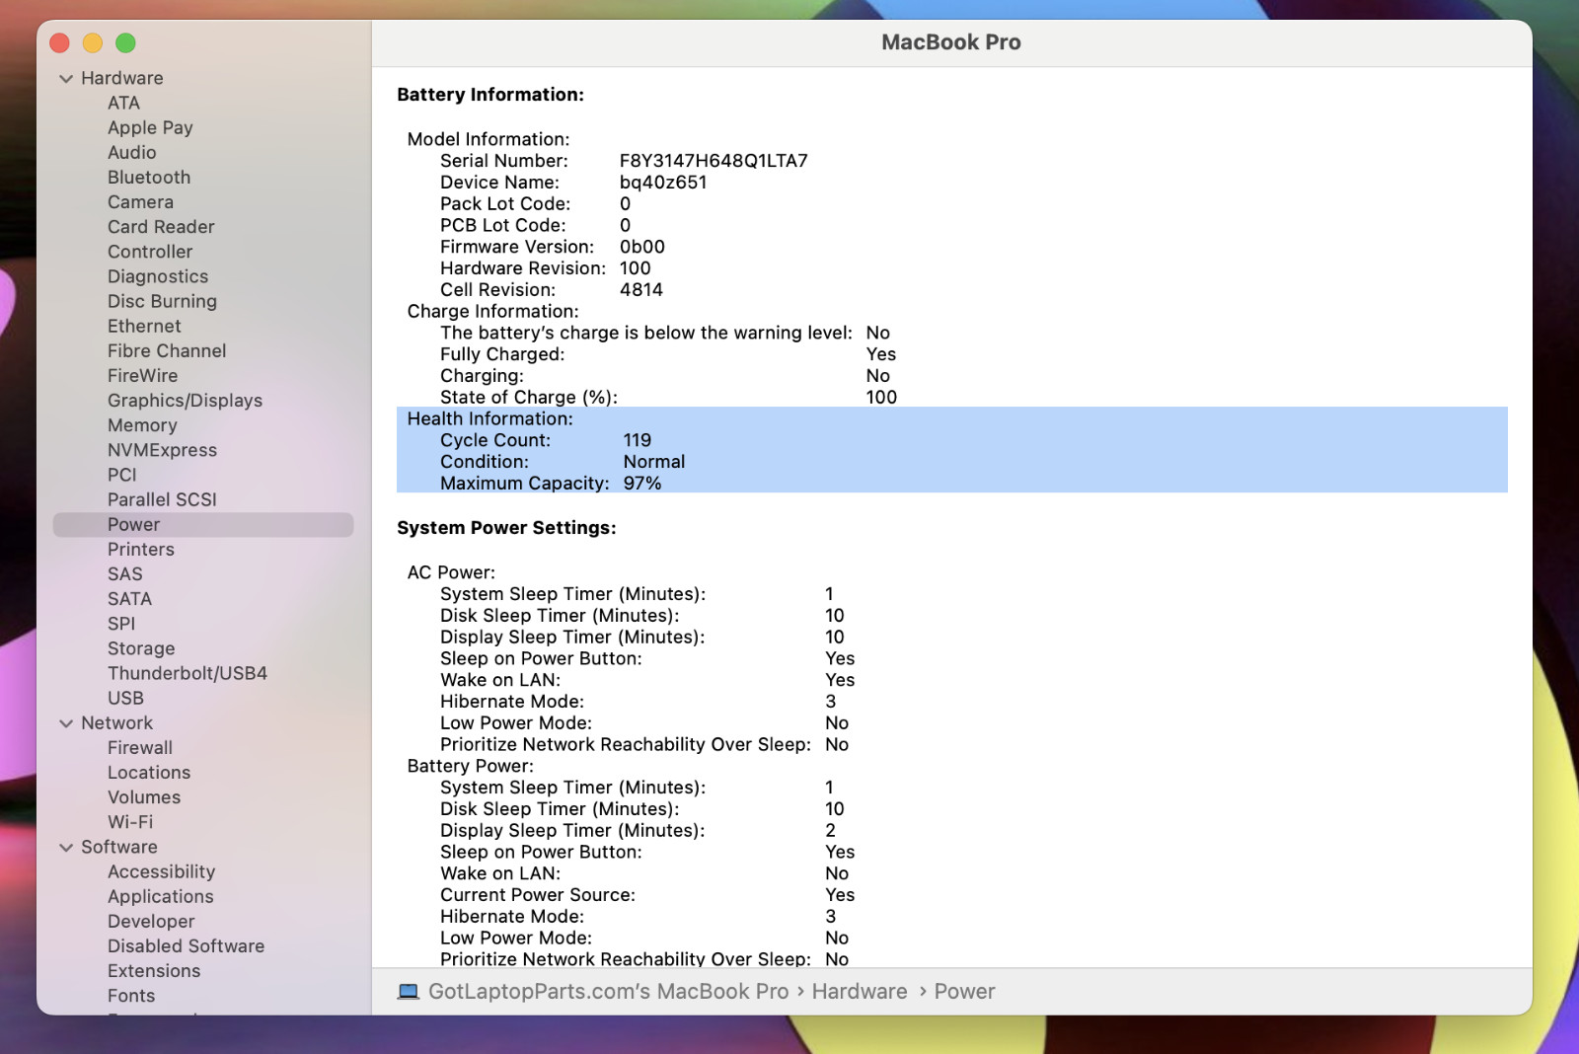1579x1054 pixels.
Task: Click the Battery Information heading
Action: tap(490, 95)
